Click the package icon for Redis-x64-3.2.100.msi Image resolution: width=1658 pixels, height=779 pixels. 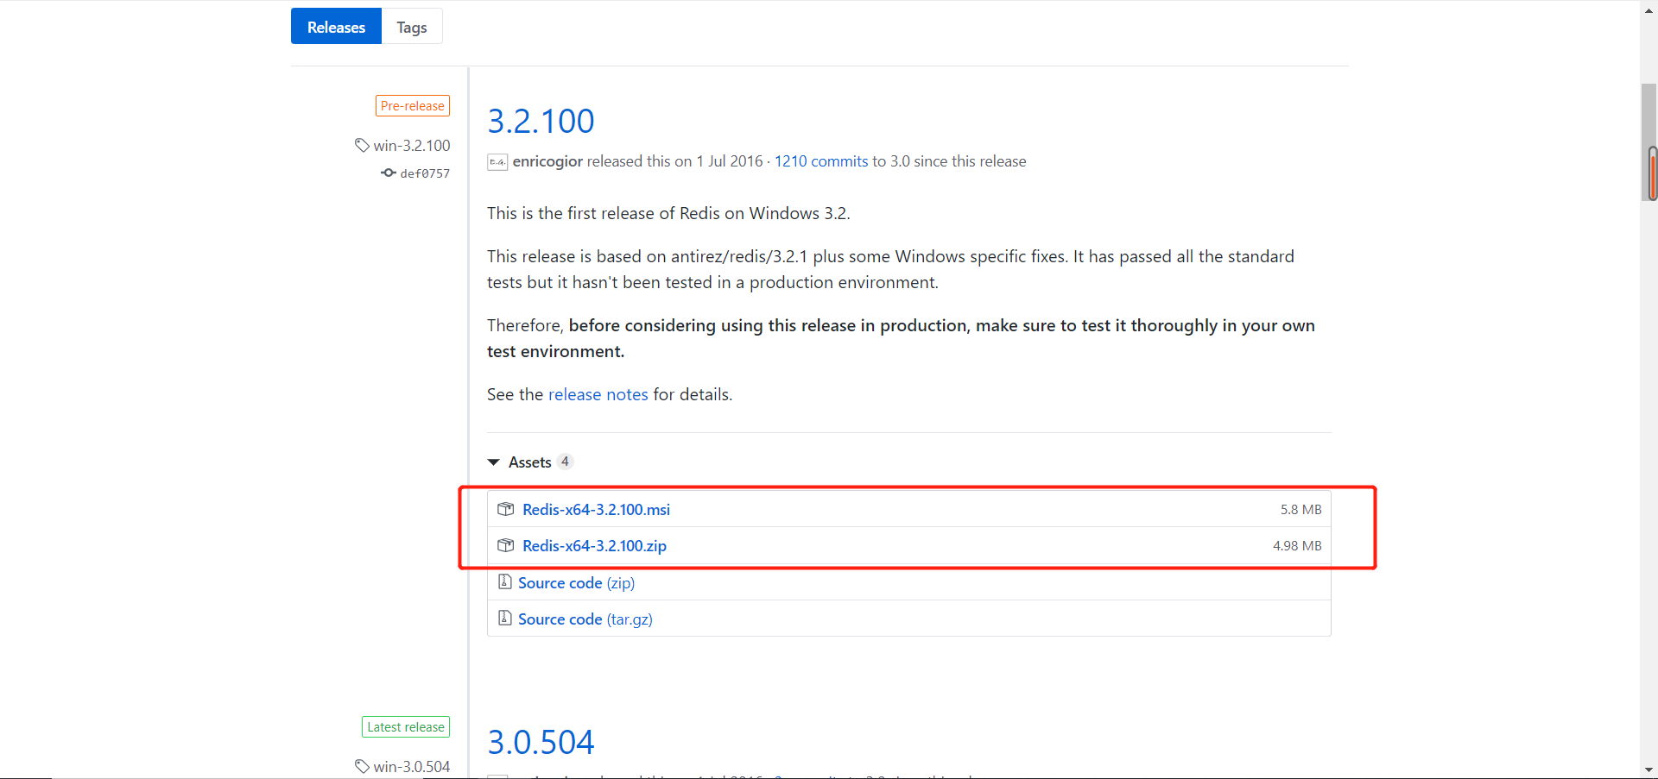coord(506,509)
